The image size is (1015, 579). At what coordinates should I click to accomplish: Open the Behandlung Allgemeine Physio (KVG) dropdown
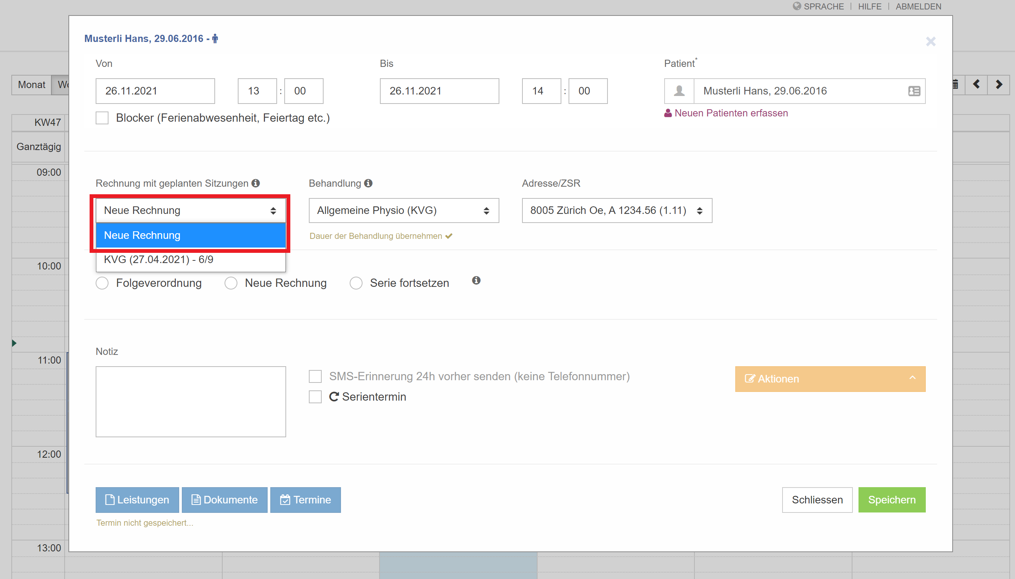404,211
